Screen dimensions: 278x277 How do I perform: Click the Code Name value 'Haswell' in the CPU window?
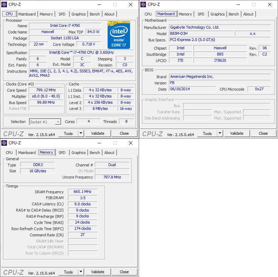point(48,32)
